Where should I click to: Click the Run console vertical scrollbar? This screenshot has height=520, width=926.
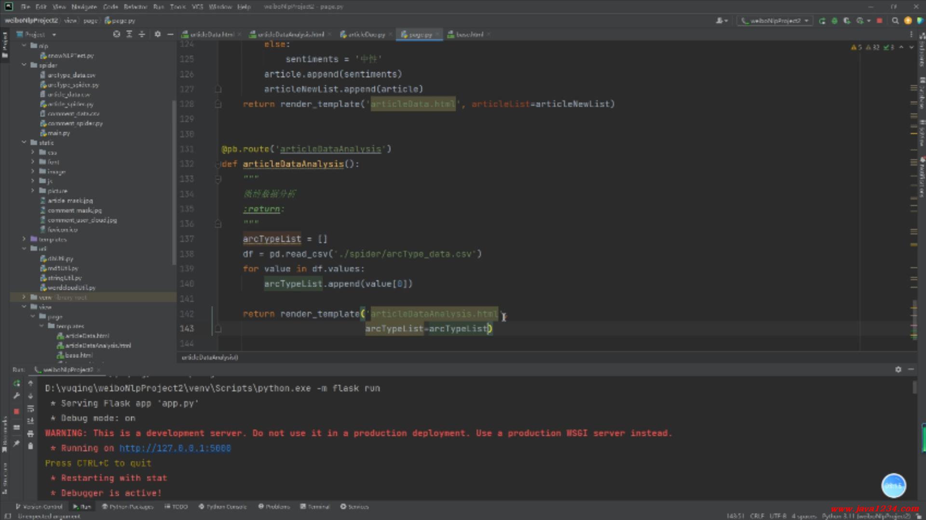pos(914,388)
